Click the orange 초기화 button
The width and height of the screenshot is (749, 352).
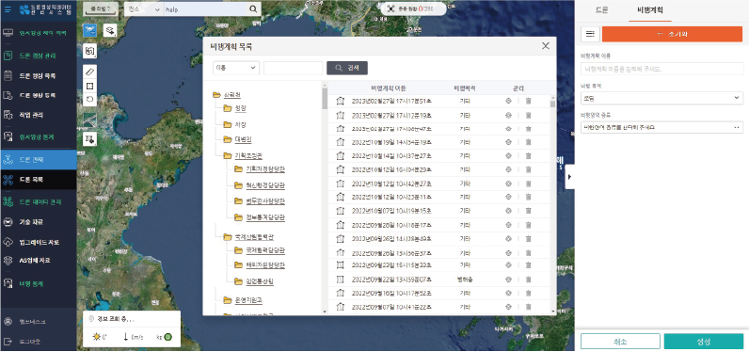pos(672,34)
